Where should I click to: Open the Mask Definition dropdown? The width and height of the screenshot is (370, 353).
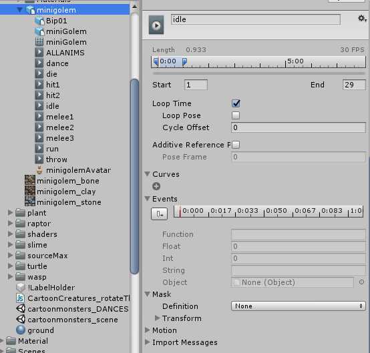[299, 306]
